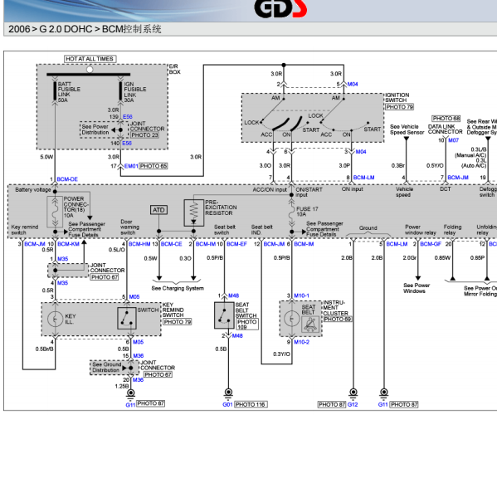Open BCM-LM link at pin 8
497x498 pixels.
[x=363, y=178]
